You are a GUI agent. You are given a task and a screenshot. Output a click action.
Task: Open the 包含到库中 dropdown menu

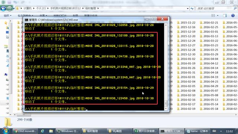[x=25, y=16]
